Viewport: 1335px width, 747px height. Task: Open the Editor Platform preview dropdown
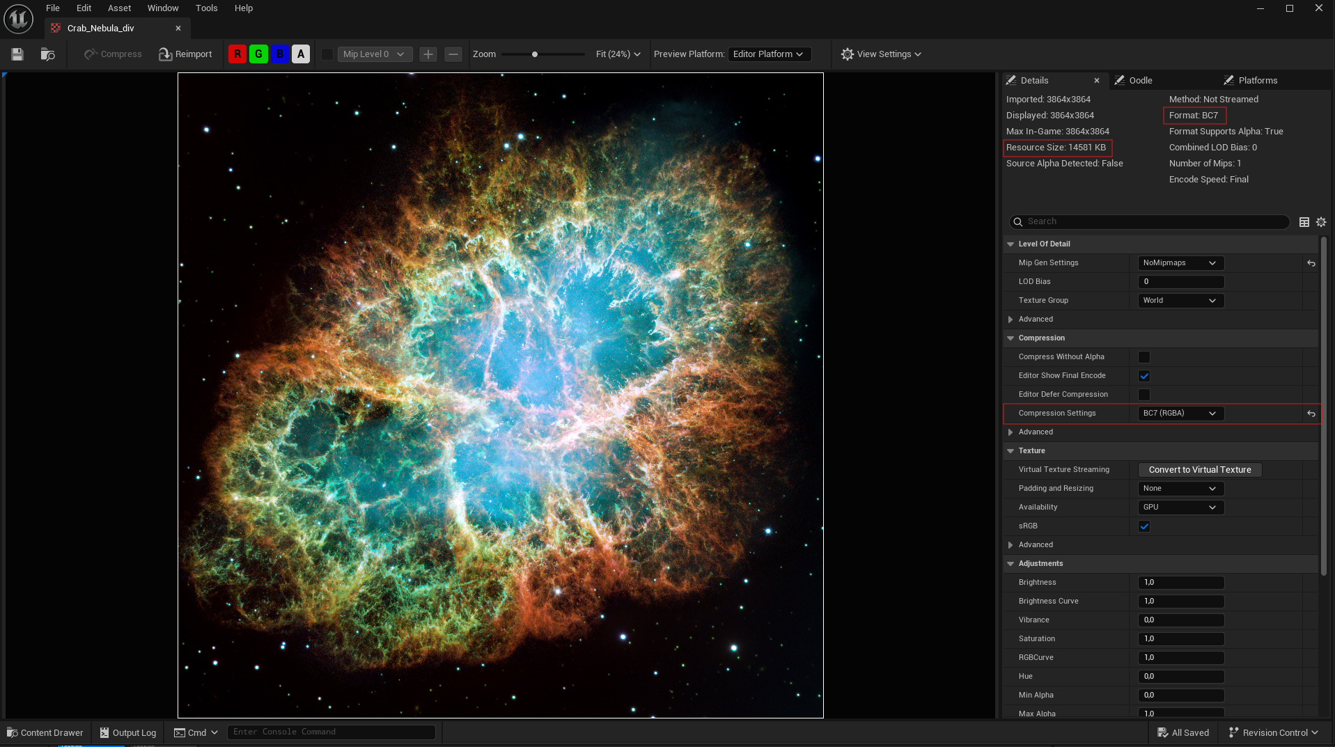pos(769,54)
